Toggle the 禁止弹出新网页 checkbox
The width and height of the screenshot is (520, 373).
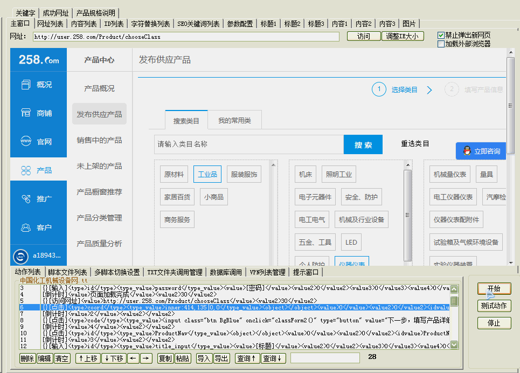441,35
